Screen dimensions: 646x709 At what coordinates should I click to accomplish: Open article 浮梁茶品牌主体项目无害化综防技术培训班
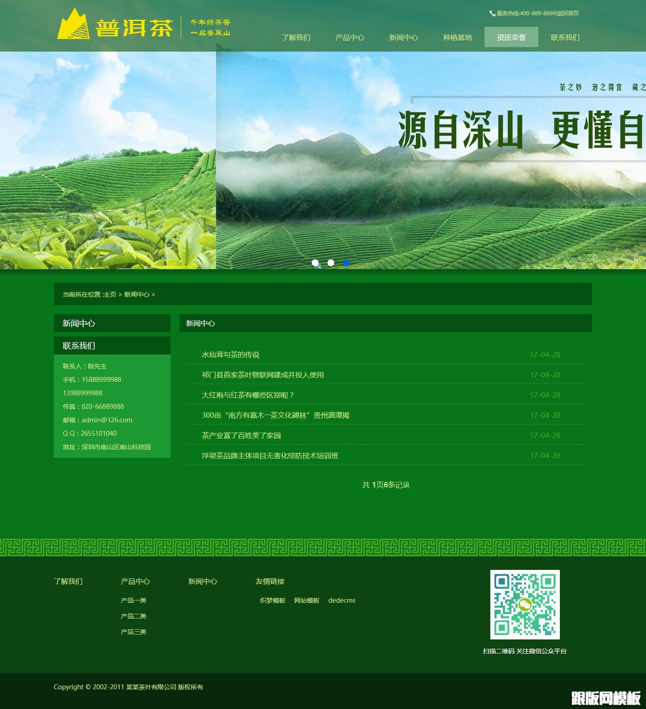pos(270,455)
